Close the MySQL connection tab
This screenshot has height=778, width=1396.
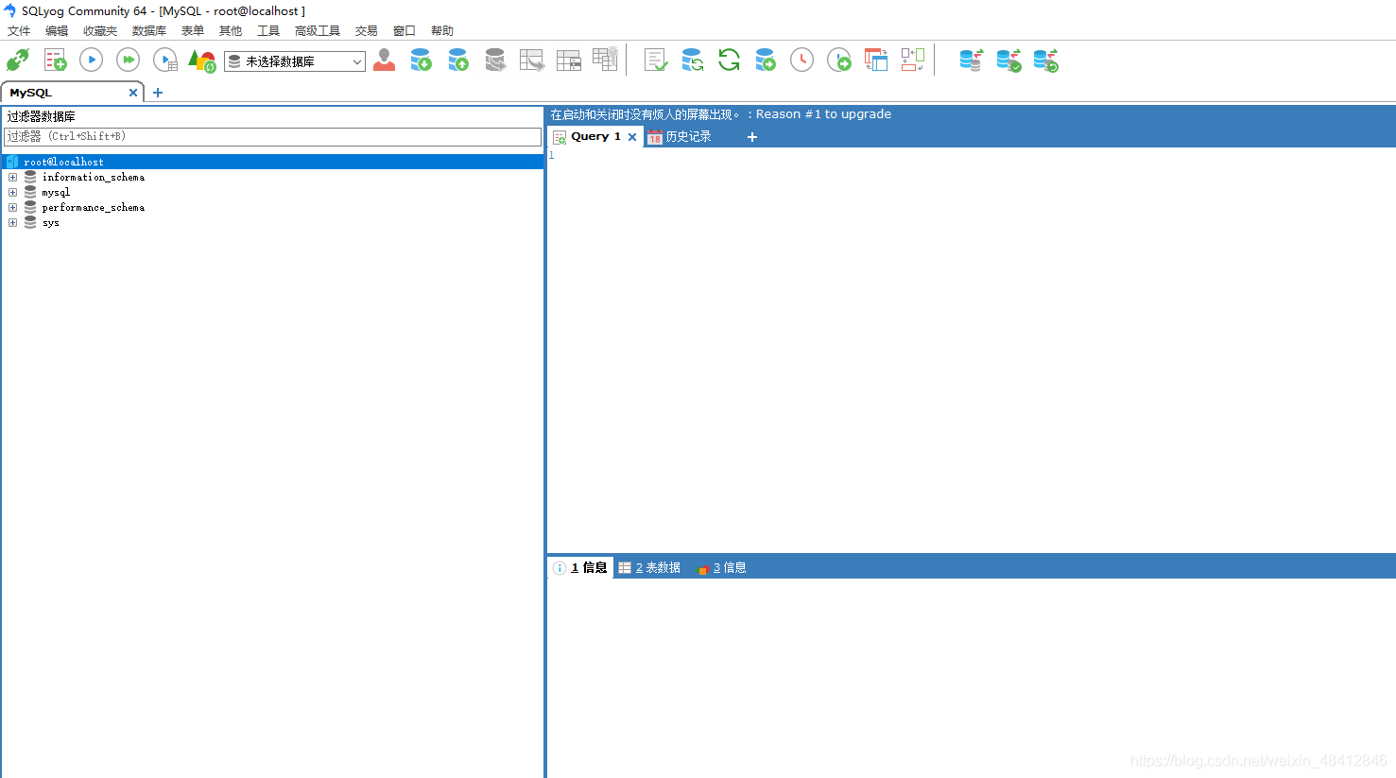click(133, 93)
